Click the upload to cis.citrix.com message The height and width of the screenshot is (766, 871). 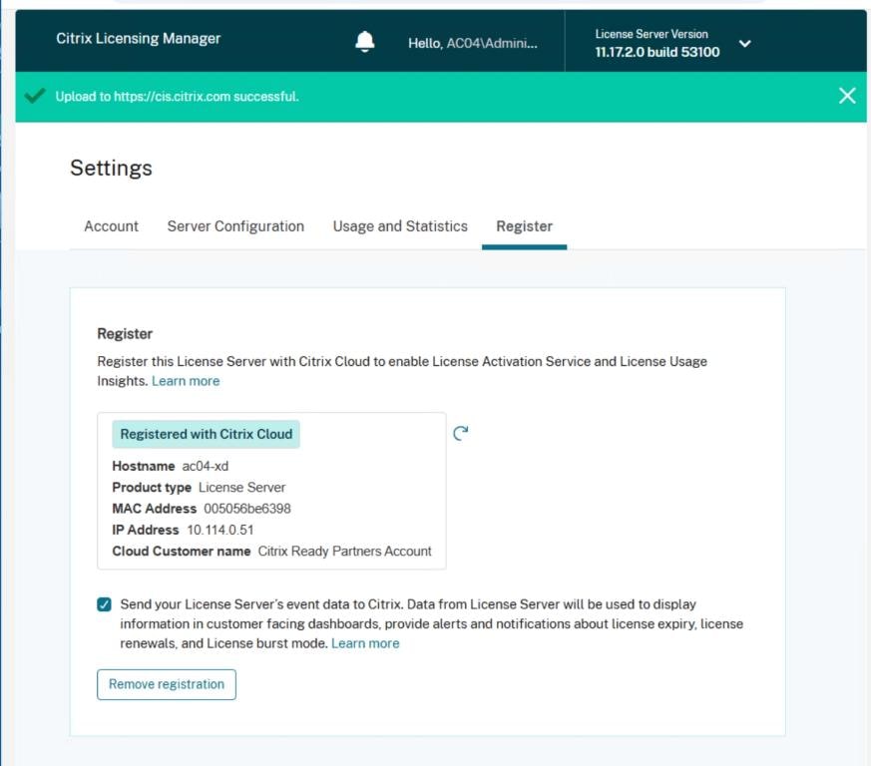(x=177, y=97)
